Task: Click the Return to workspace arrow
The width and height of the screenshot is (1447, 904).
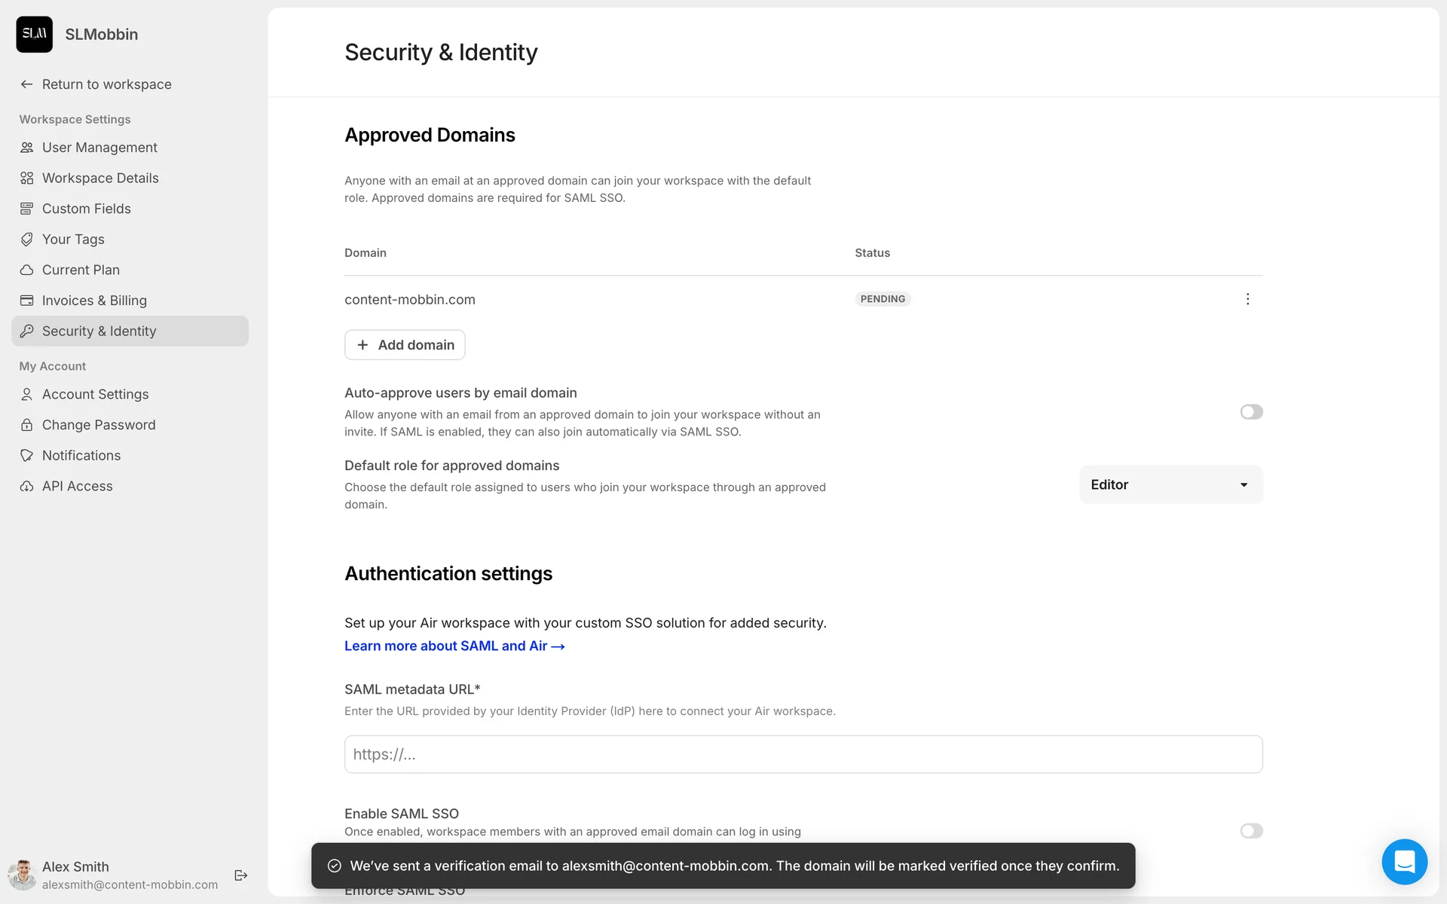Action: tap(27, 84)
